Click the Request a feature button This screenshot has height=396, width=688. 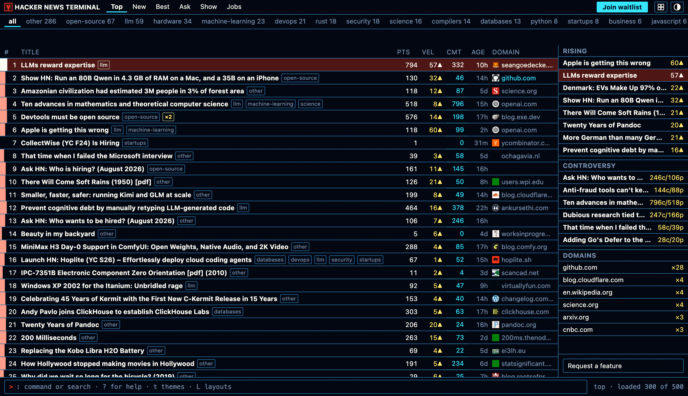tap(623, 366)
